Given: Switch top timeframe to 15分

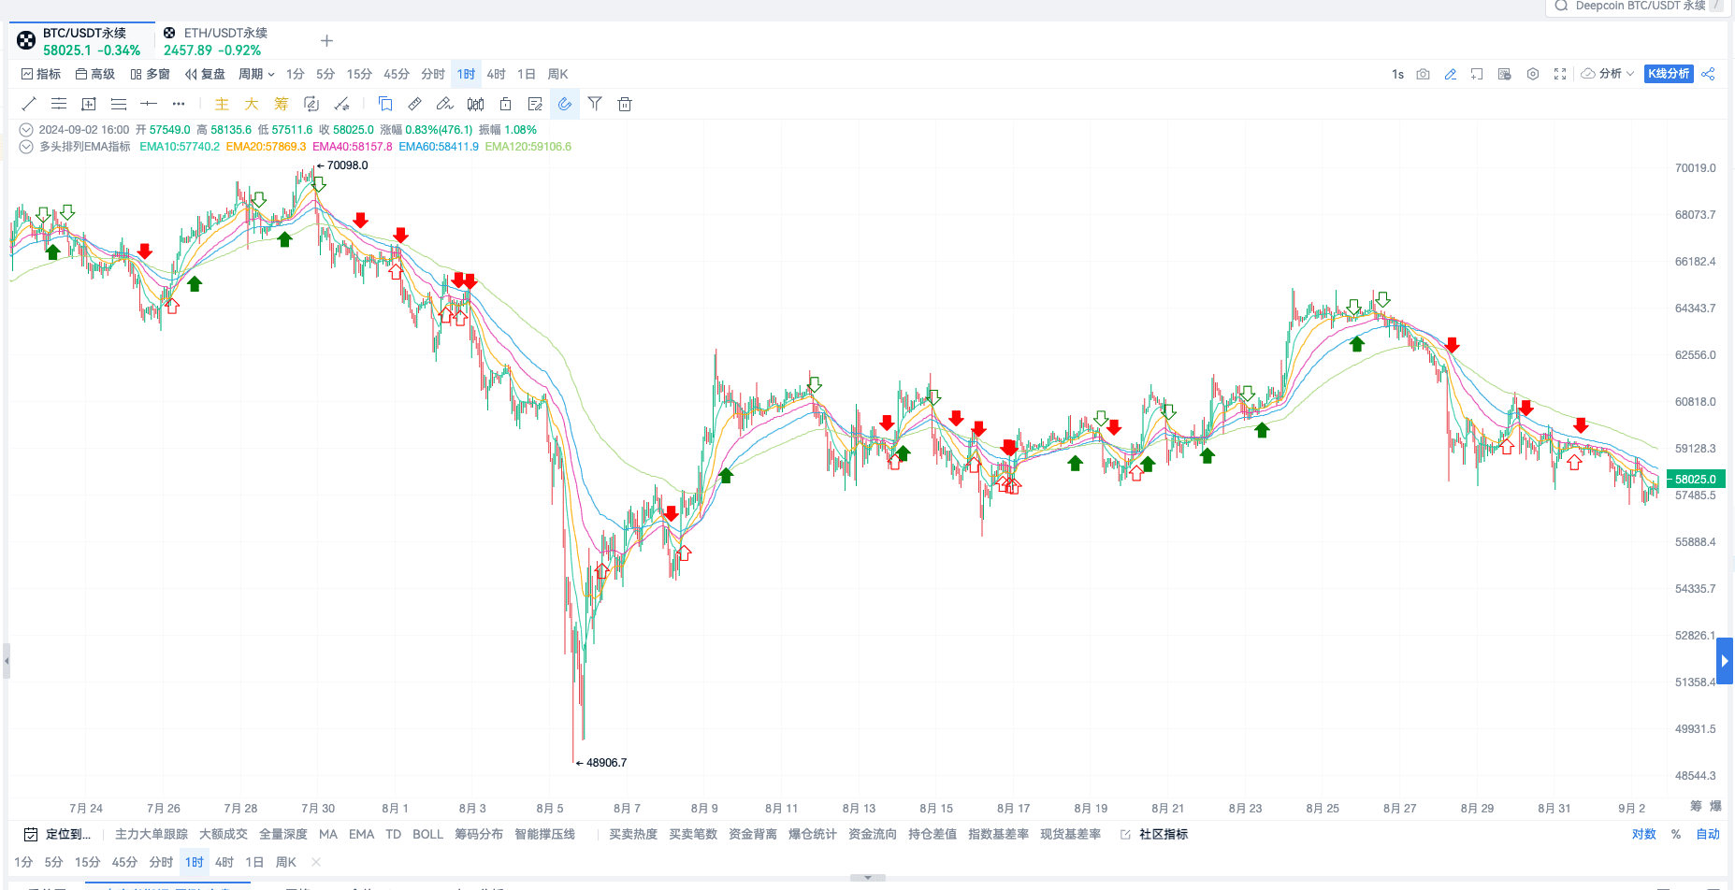Looking at the screenshot, I should coord(359,74).
